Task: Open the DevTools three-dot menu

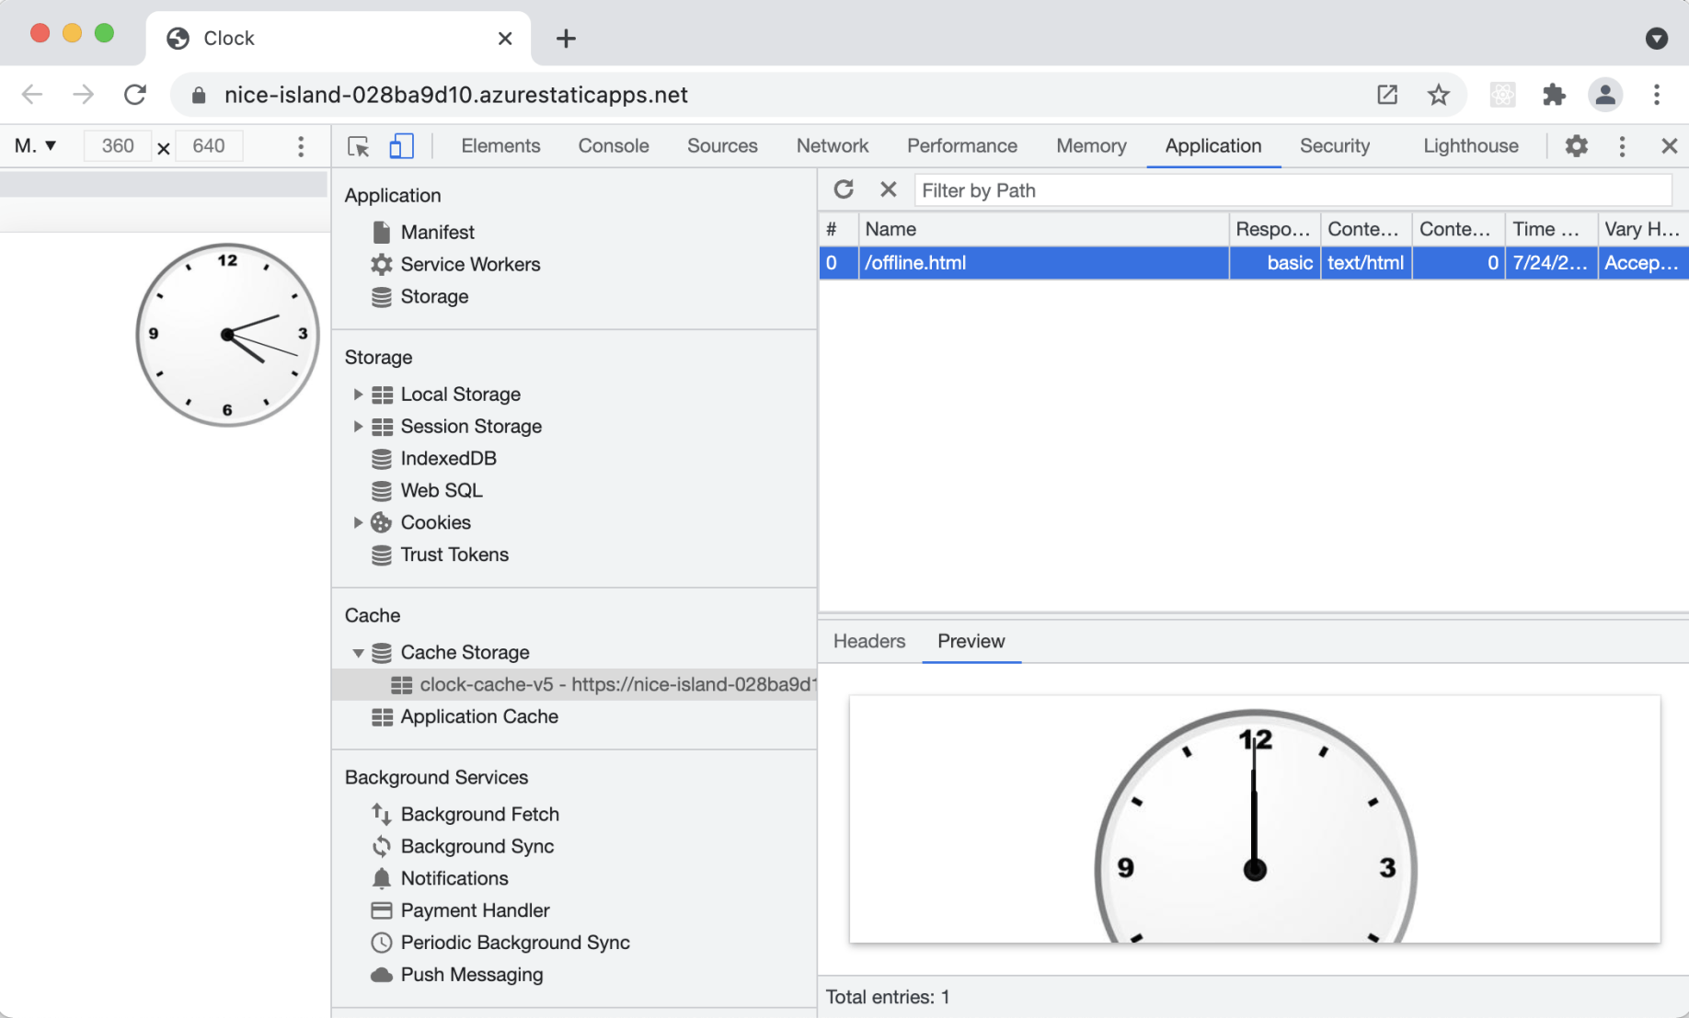Action: [x=1622, y=146]
